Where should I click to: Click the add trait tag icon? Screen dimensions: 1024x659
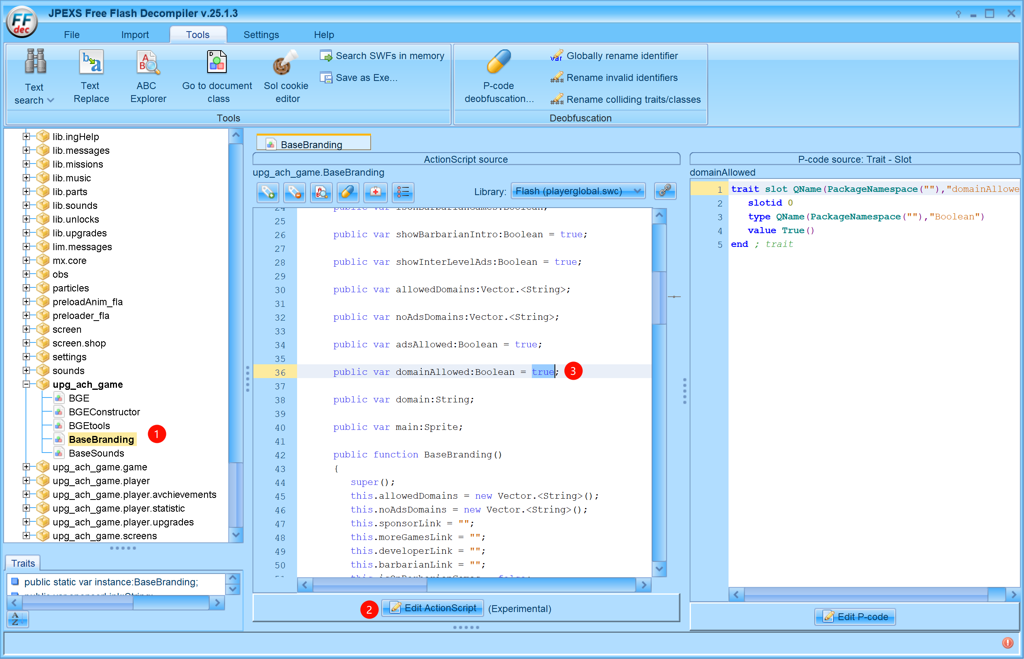pos(268,192)
